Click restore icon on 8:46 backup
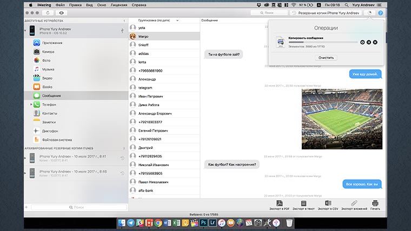The width and height of the screenshot is (411, 231). pos(122,173)
